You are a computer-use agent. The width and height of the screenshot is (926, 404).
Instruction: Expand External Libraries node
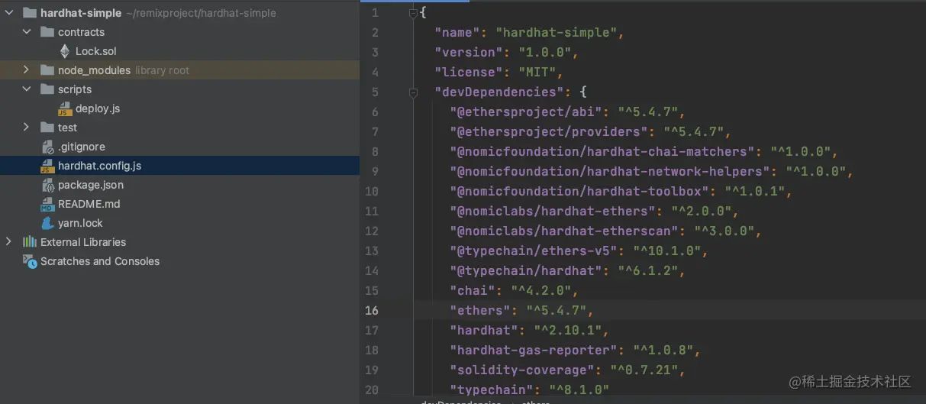tap(8, 242)
